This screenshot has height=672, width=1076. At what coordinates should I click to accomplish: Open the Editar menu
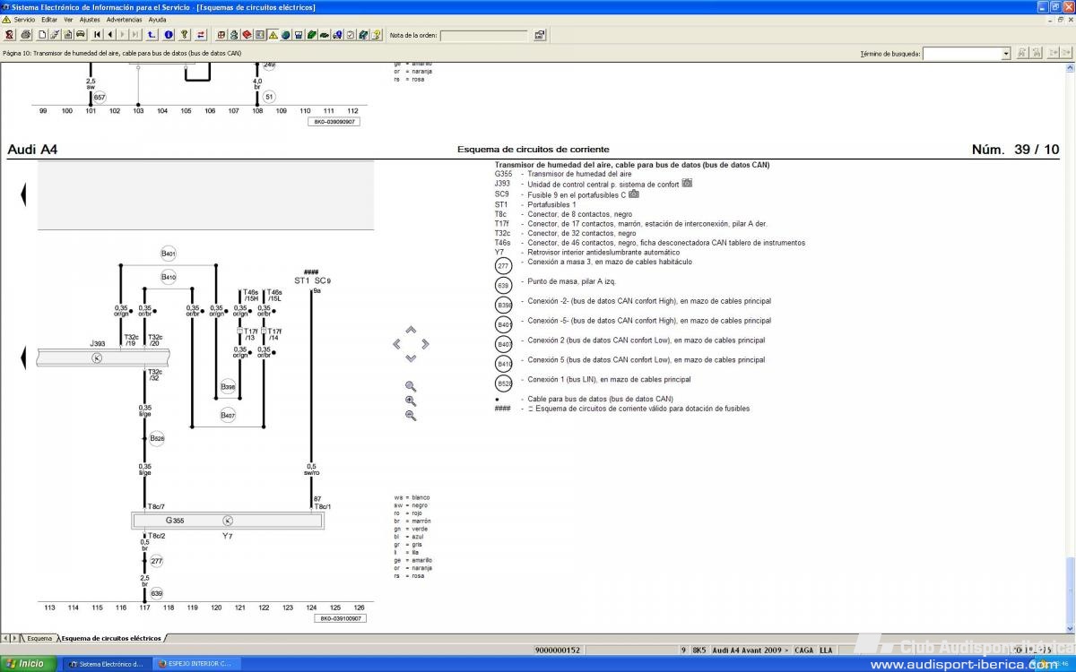click(x=48, y=19)
